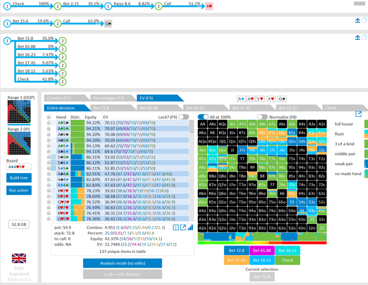Pop out the range matrix with the arrow icon

(x=359, y=114)
